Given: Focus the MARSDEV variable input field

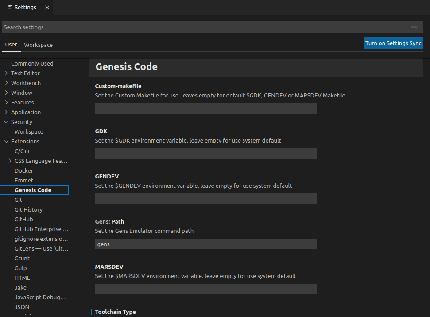Looking at the screenshot, I should pyautogui.click(x=205, y=289).
